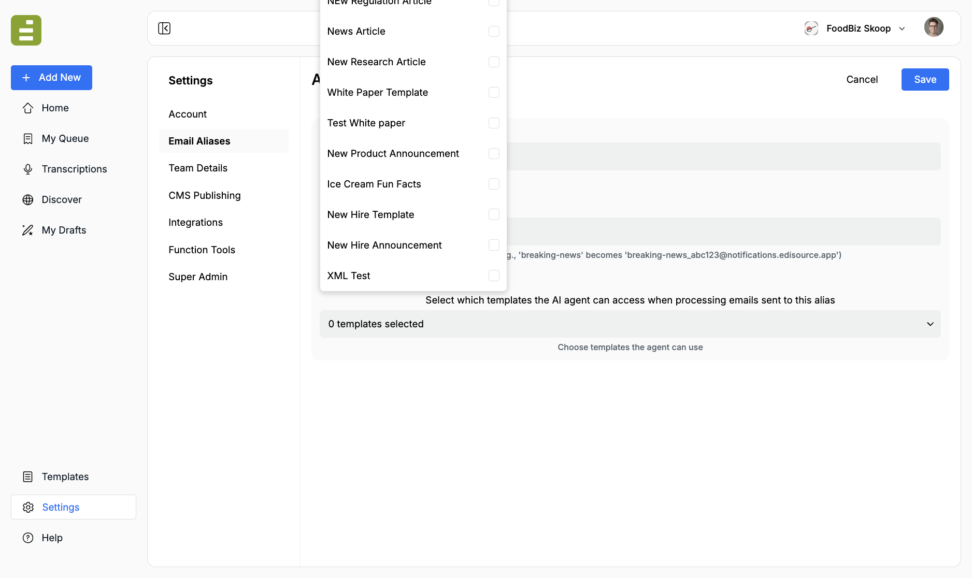Open the Account settings section
The width and height of the screenshot is (972, 578).
188,114
